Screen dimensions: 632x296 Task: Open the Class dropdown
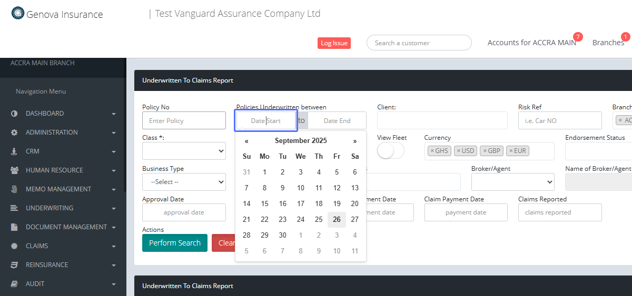pyautogui.click(x=184, y=151)
